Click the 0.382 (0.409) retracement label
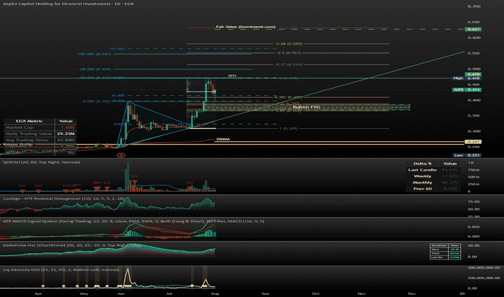Viewport: 504px width, 297px height. tap(288, 97)
